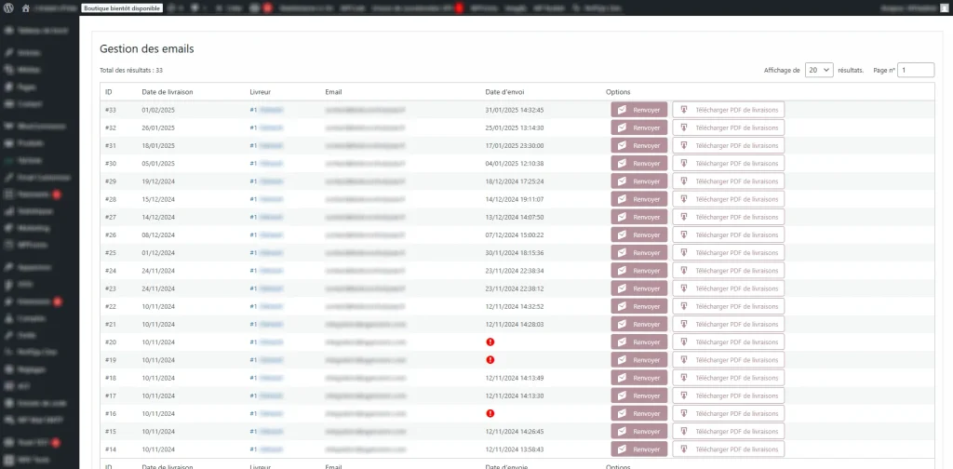Click the envelope icon on row #29 Renvoyer
The height and width of the screenshot is (469, 953).
[x=623, y=181]
